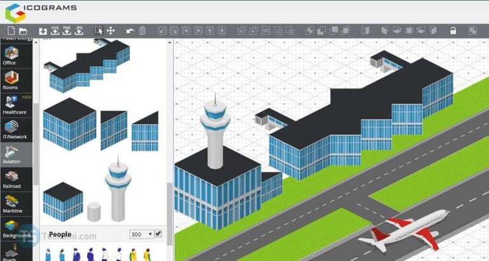Select the move/pan tool

[x=110, y=31]
